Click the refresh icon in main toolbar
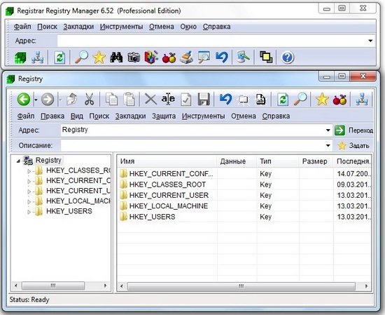 coord(59,58)
